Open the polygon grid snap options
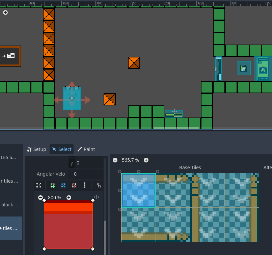The width and height of the screenshot is (272, 255). pyautogui.click(x=98, y=185)
